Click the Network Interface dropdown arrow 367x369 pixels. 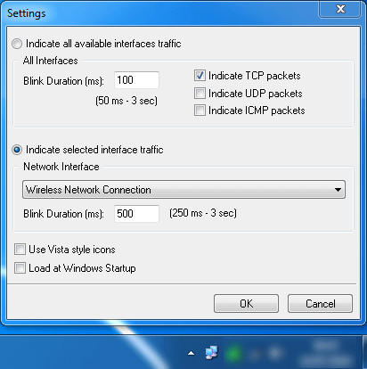(338, 190)
